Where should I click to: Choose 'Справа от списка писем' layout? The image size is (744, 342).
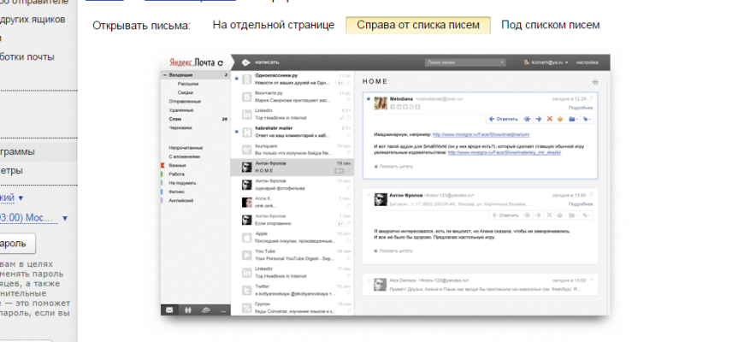[x=417, y=25]
